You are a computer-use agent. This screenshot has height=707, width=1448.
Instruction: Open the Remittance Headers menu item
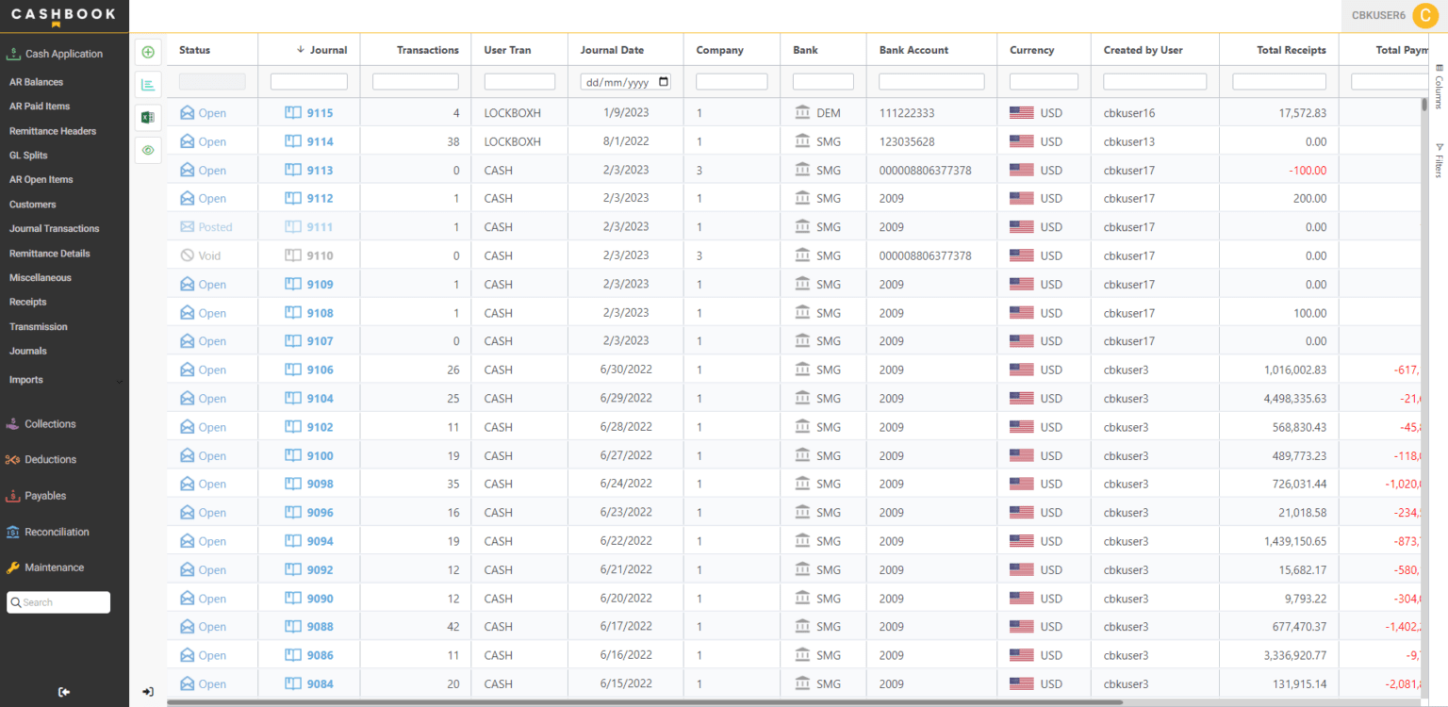(55, 130)
